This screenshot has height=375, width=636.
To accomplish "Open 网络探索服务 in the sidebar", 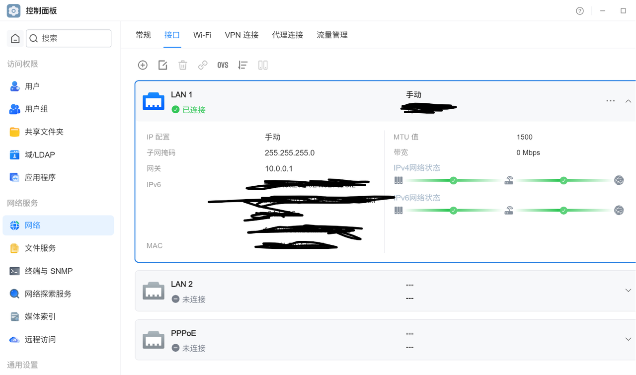I will pos(58,294).
